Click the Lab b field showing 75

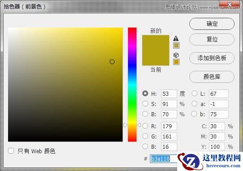coord(219,114)
